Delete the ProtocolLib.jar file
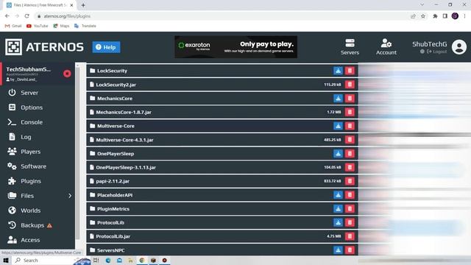The image size is (471, 265). [x=350, y=236]
